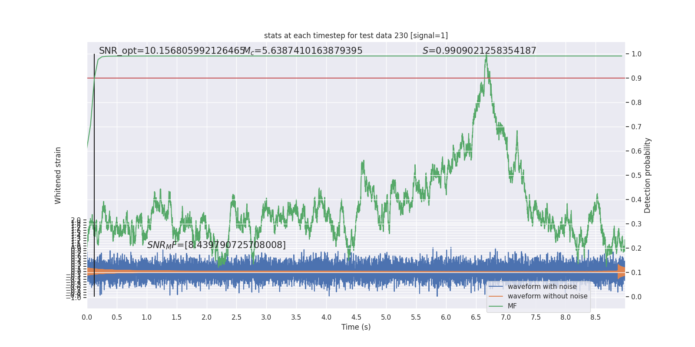Screen dimensions: 695x347
Task: Click the x-axis tick label 3.0
Action: [266, 318]
